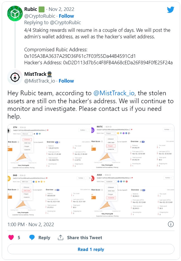Open the BNB wallet overview screenshot
Screen dimensions: 181x261
(49, 194)
